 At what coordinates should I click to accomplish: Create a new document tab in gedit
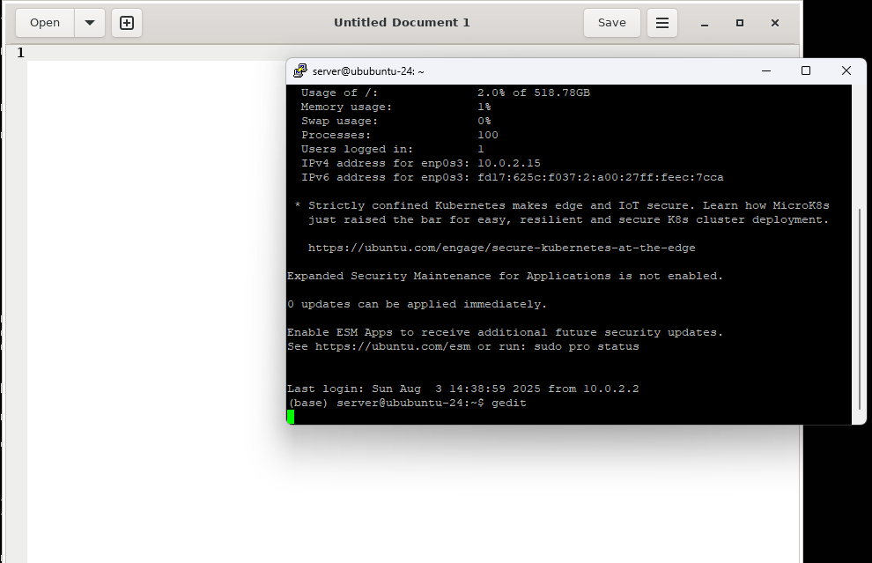(127, 23)
